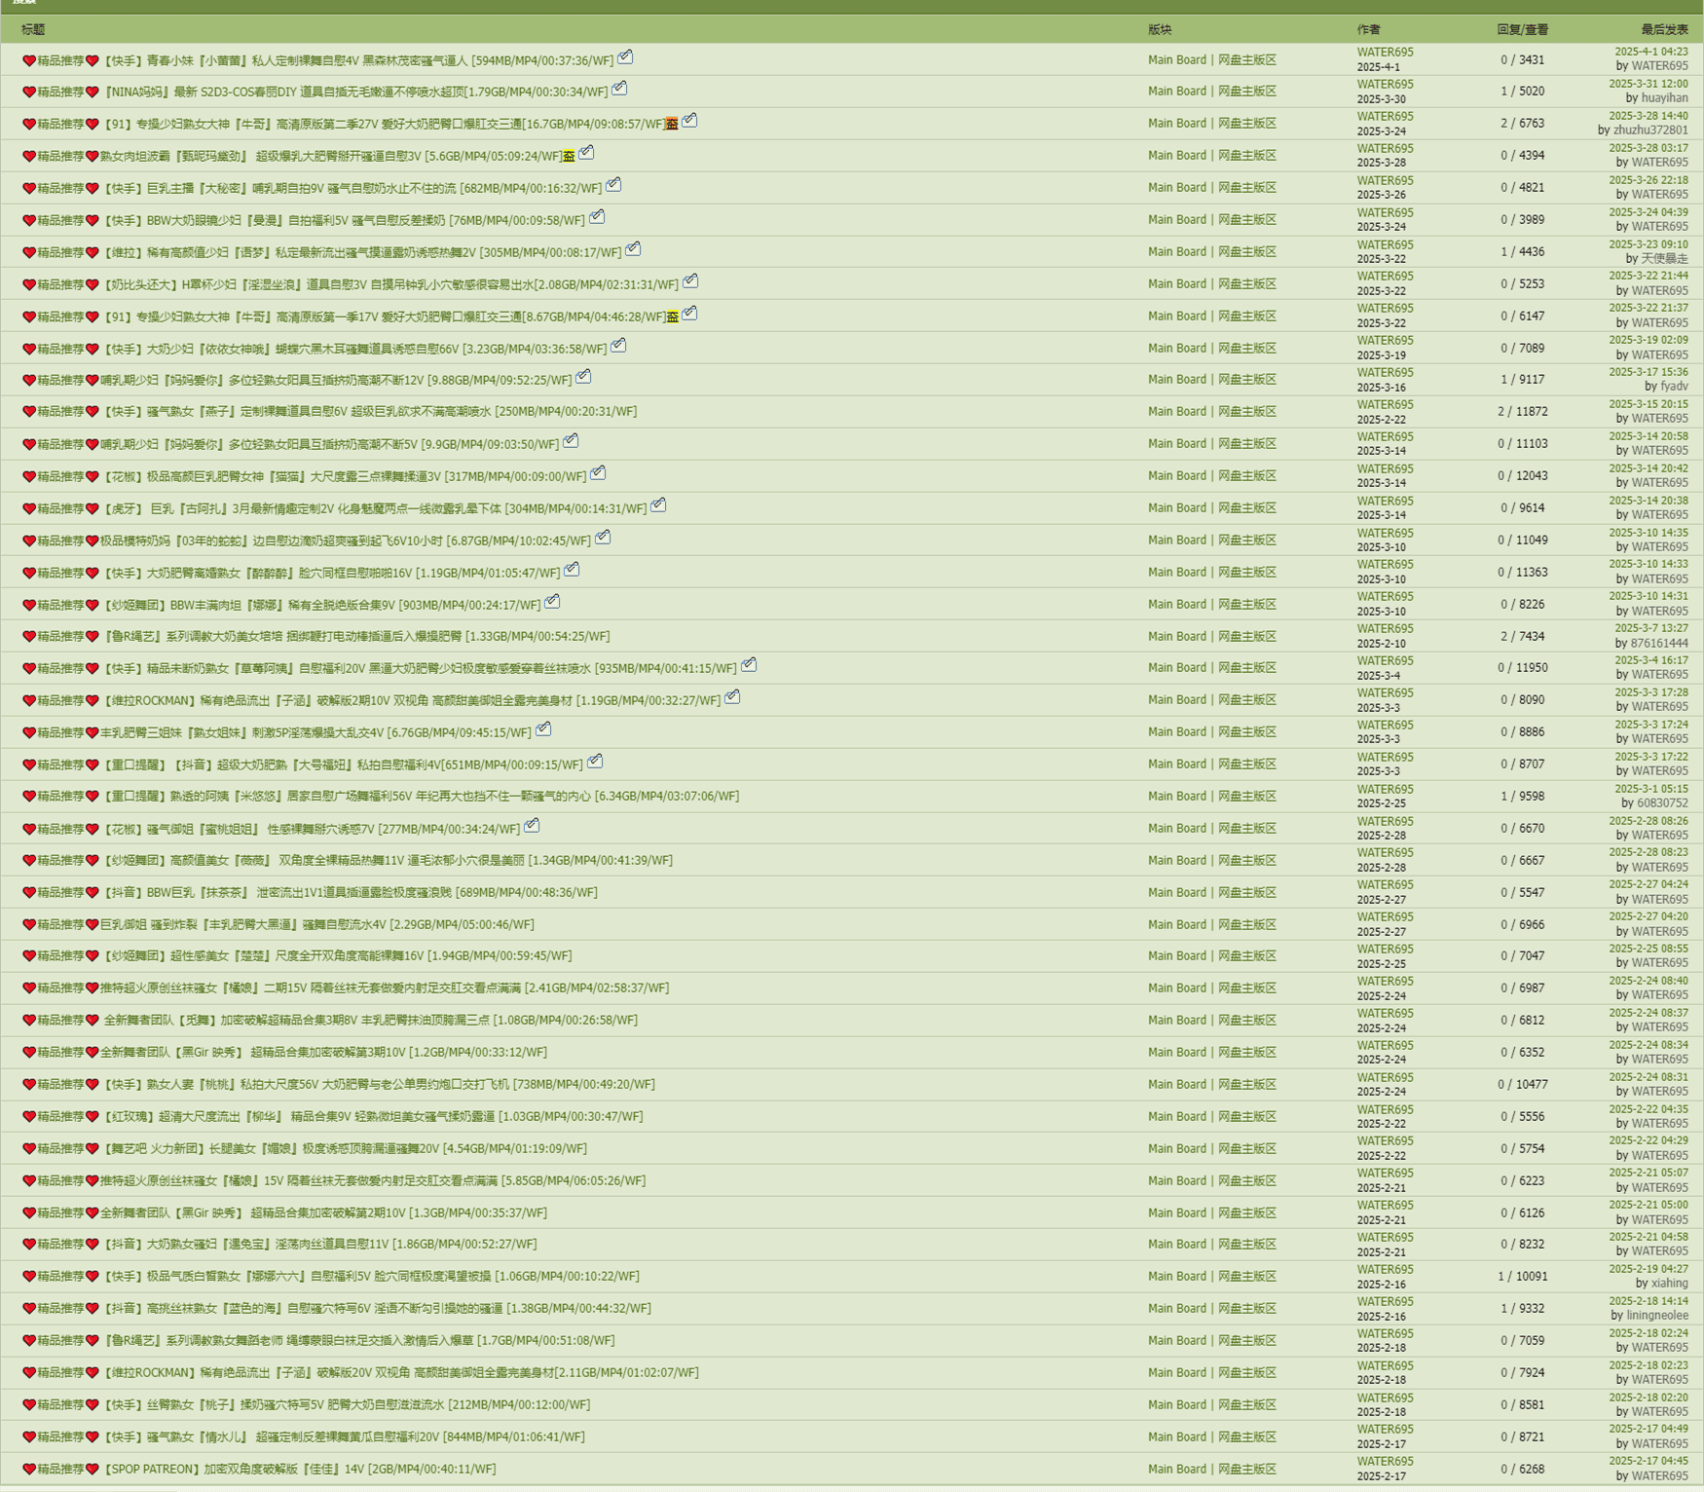Screen dimensions: 1704x1492
Task: Click the yellow badge icon in the 4394-views thread
Action: 569,156
